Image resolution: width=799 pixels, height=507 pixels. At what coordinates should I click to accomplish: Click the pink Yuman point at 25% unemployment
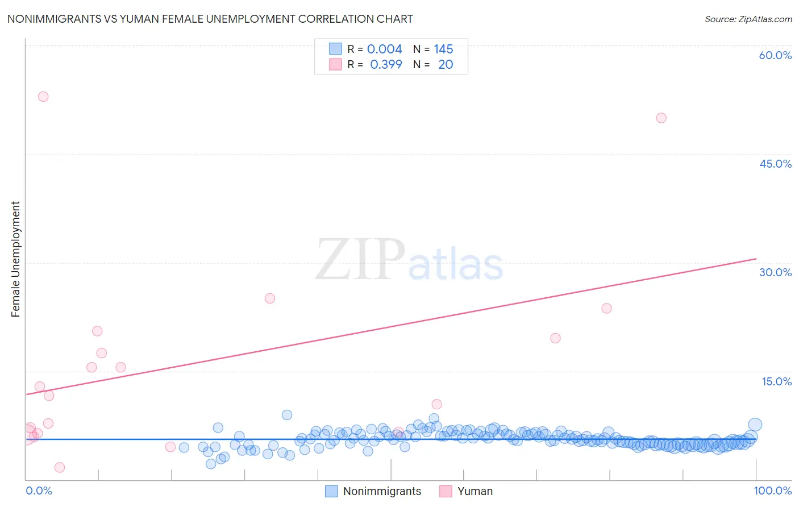[270, 298]
